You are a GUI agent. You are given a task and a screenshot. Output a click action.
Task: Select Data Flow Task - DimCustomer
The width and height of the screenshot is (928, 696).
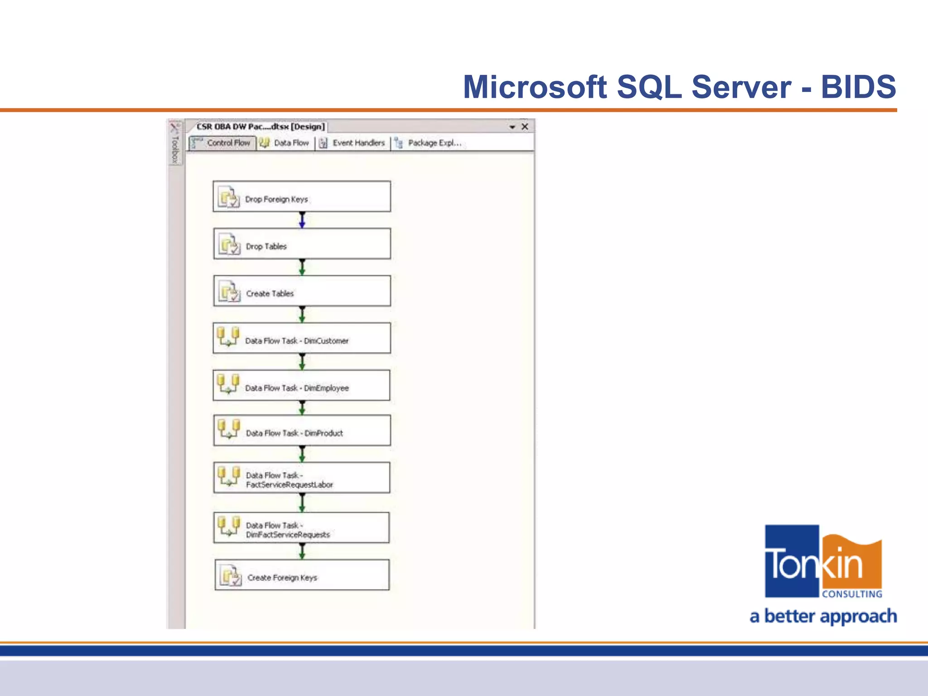(x=302, y=338)
